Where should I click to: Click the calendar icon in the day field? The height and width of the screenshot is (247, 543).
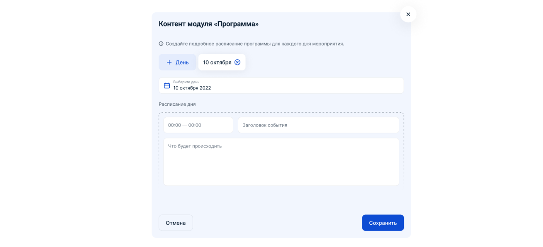[166, 85]
